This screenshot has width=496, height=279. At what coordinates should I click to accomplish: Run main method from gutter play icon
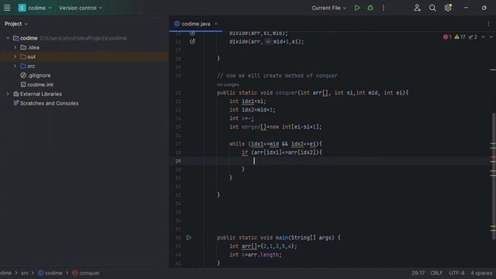pyautogui.click(x=189, y=238)
